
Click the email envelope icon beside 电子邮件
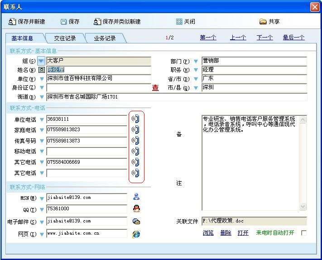136,222
